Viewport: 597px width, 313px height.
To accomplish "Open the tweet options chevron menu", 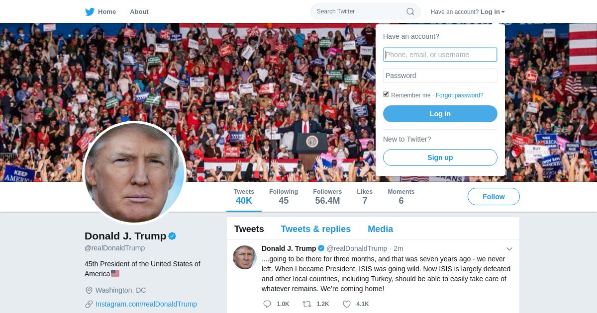I will (509, 249).
